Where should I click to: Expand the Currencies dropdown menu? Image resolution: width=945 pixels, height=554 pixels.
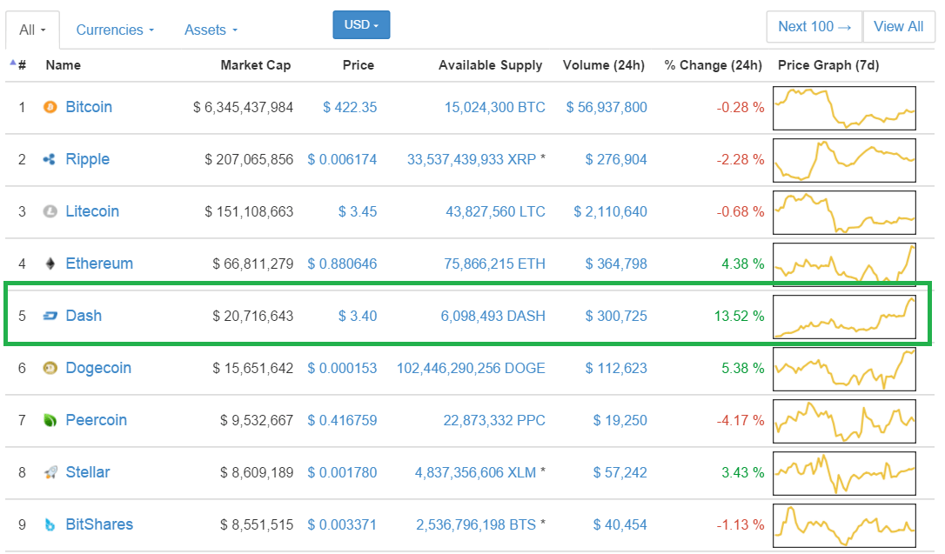tap(115, 30)
